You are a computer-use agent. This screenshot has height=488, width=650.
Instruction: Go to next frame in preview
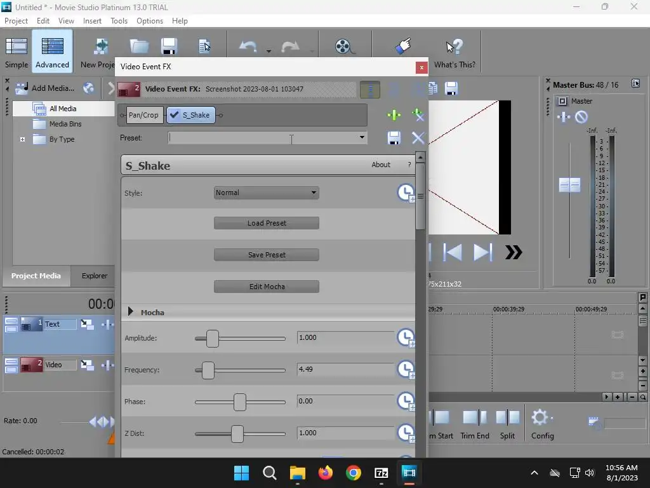coord(483,252)
